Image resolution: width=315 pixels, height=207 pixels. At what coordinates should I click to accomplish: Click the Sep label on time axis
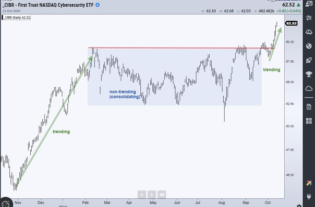click(x=246, y=202)
